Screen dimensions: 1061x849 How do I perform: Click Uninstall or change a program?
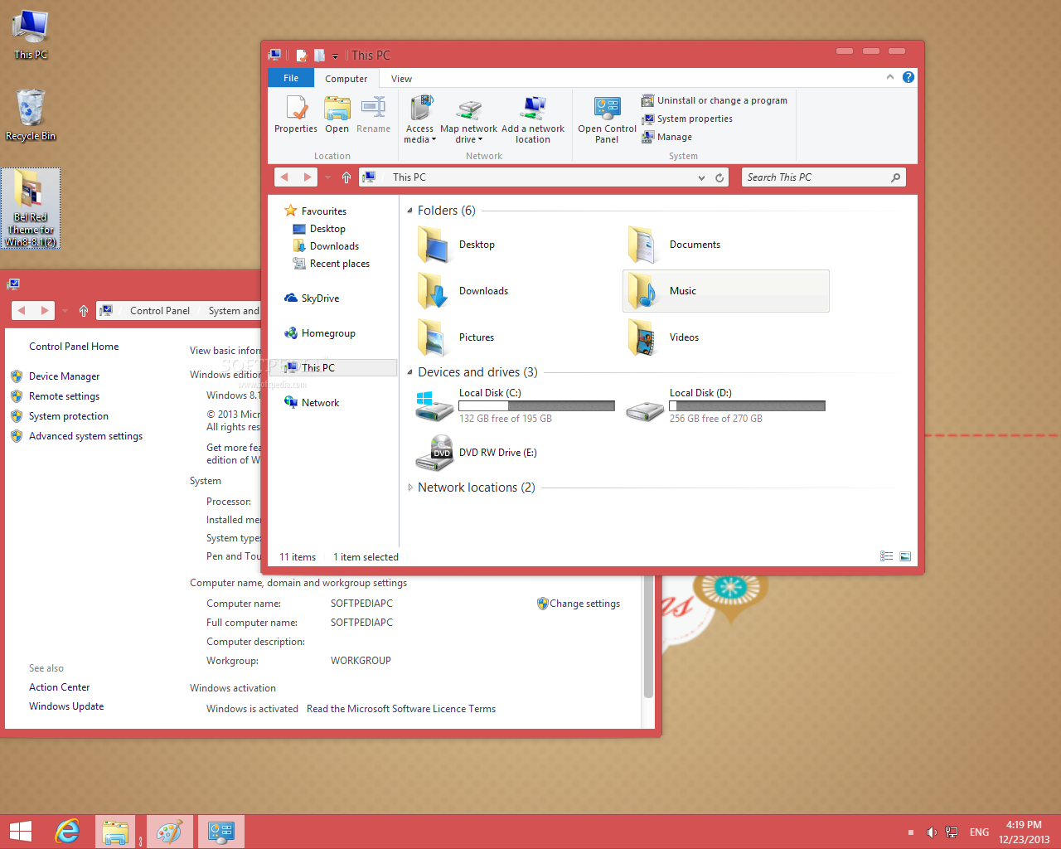click(715, 100)
